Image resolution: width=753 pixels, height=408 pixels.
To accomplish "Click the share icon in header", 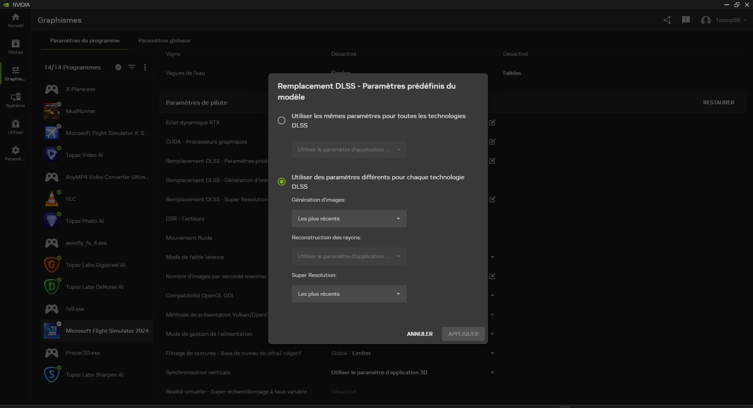I will point(667,20).
